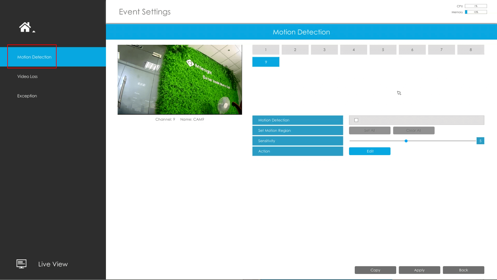Click the CAM9 camera preview image

click(179, 80)
